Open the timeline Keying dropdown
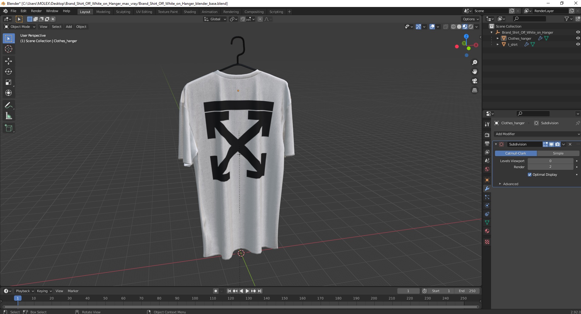The image size is (581, 314). pos(44,291)
